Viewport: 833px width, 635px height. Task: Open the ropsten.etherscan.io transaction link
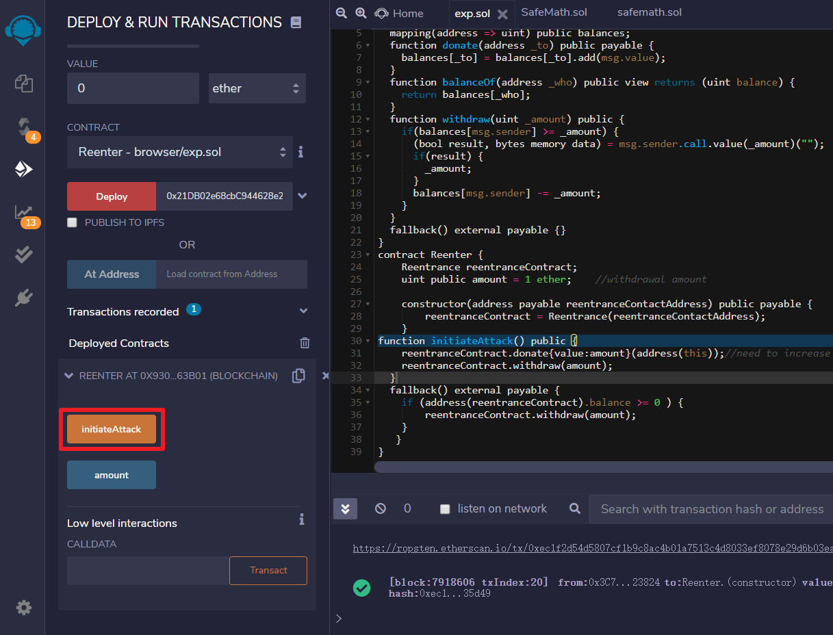593,548
